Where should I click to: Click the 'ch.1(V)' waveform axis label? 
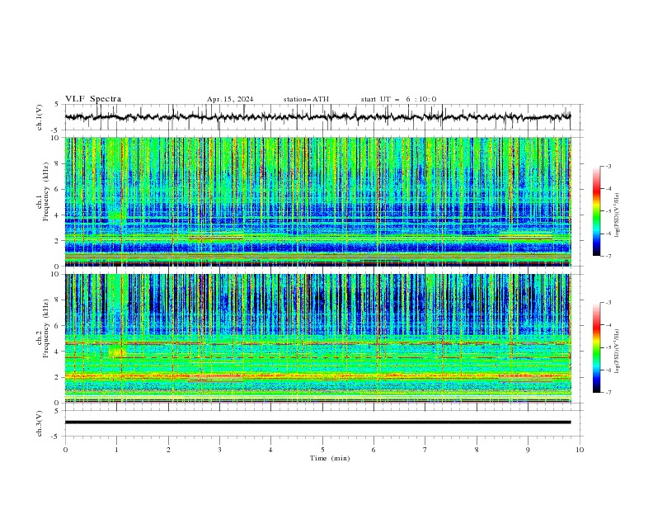(40, 117)
